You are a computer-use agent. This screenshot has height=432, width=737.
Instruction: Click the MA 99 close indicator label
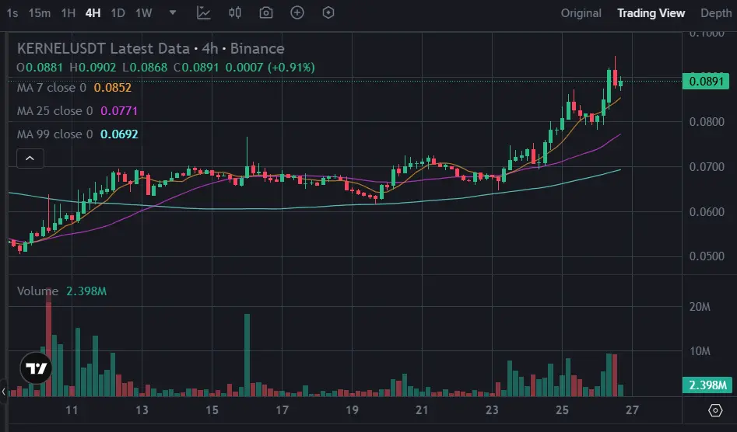(55, 134)
